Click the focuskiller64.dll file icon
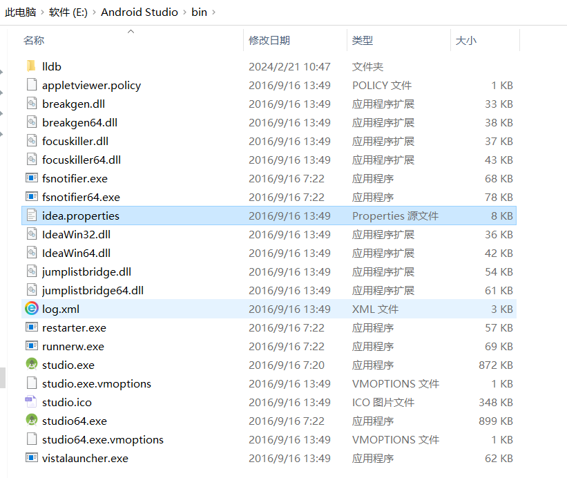 pos(32,160)
